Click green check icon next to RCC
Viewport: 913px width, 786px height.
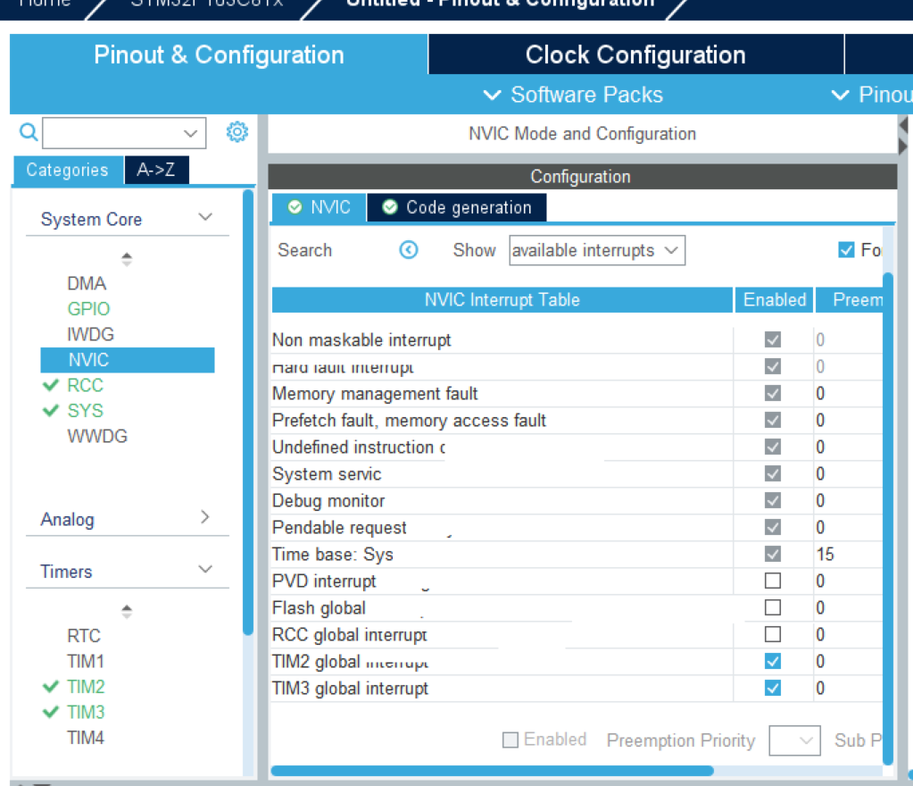coord(51,385)
